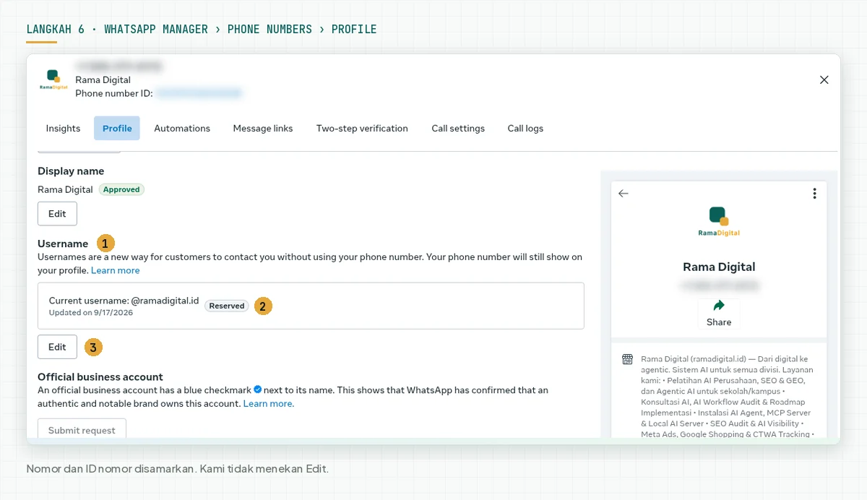The height and width of the screenshot is (500, 867).
Task: Click the Reserved status badge
Action: pos(227,306)
